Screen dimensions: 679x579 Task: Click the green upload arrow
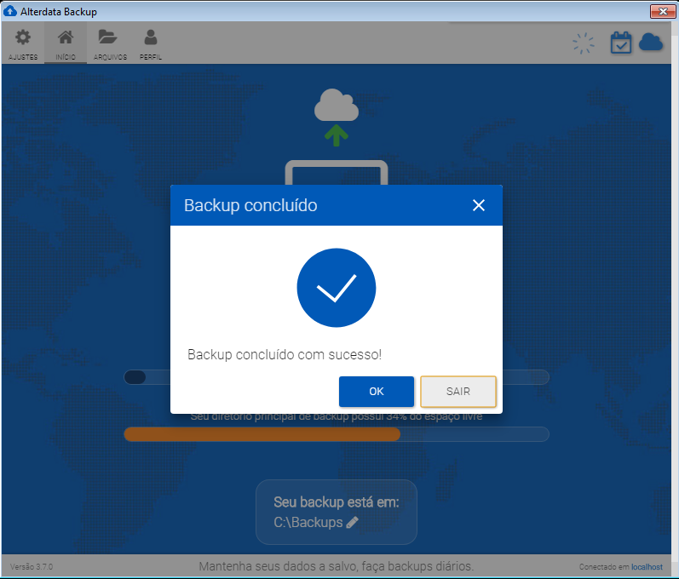tap(336, 135)
